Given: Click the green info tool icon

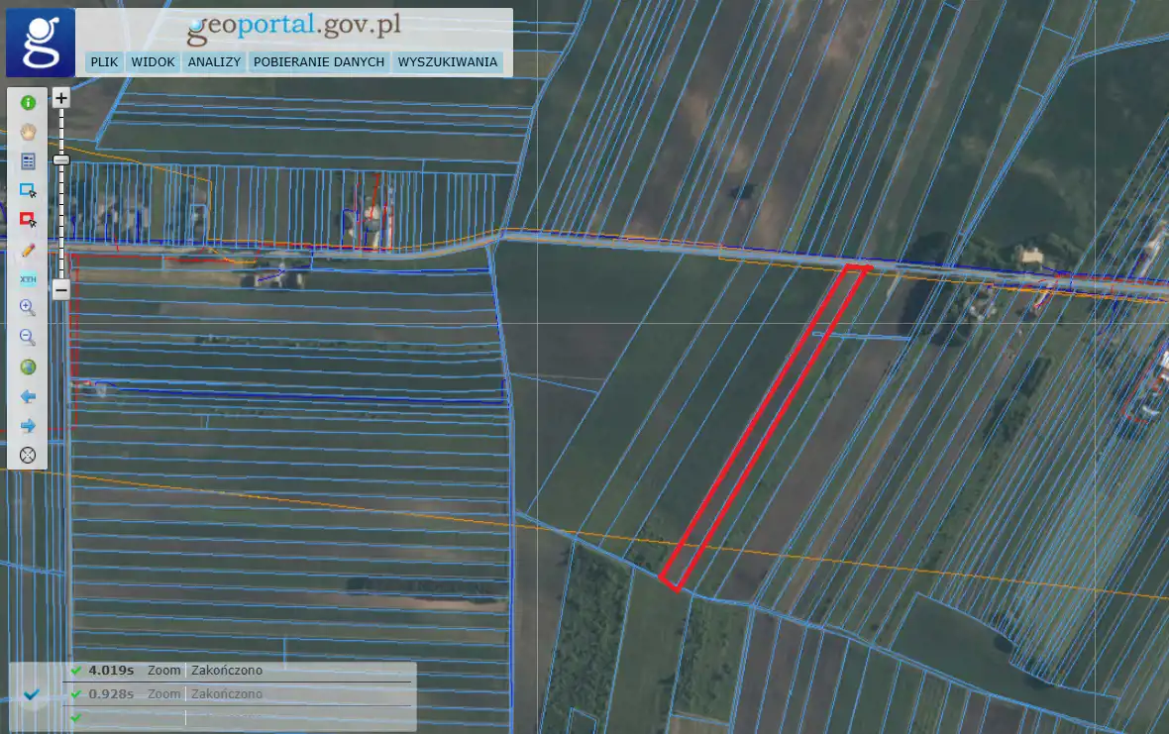Looking at the screenshot, I should coord(28,102).
